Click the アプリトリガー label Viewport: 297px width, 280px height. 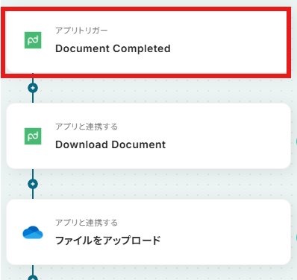pos(81,31)
